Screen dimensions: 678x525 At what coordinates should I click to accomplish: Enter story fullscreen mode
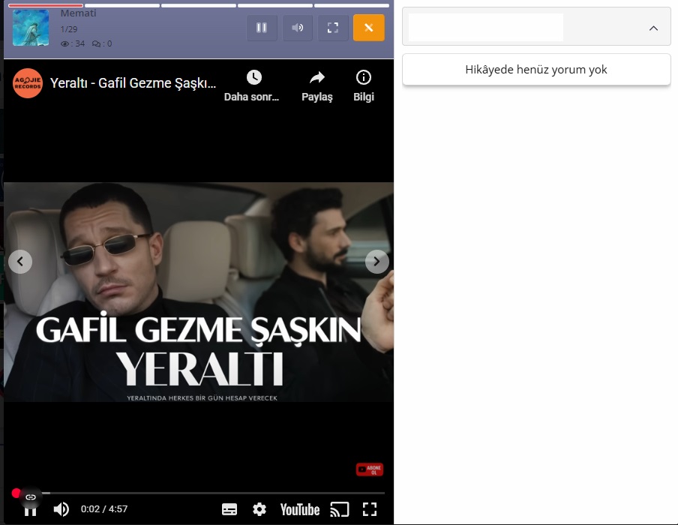pos(333,28)
